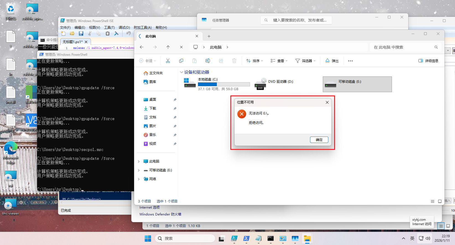Open 桌面 in the navigation pane
This screenshot has height=245, width=455.
tap(152, 100)
